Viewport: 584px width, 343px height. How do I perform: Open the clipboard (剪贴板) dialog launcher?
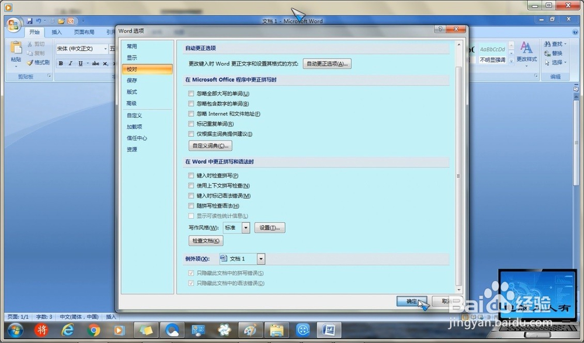click(49, 76)
